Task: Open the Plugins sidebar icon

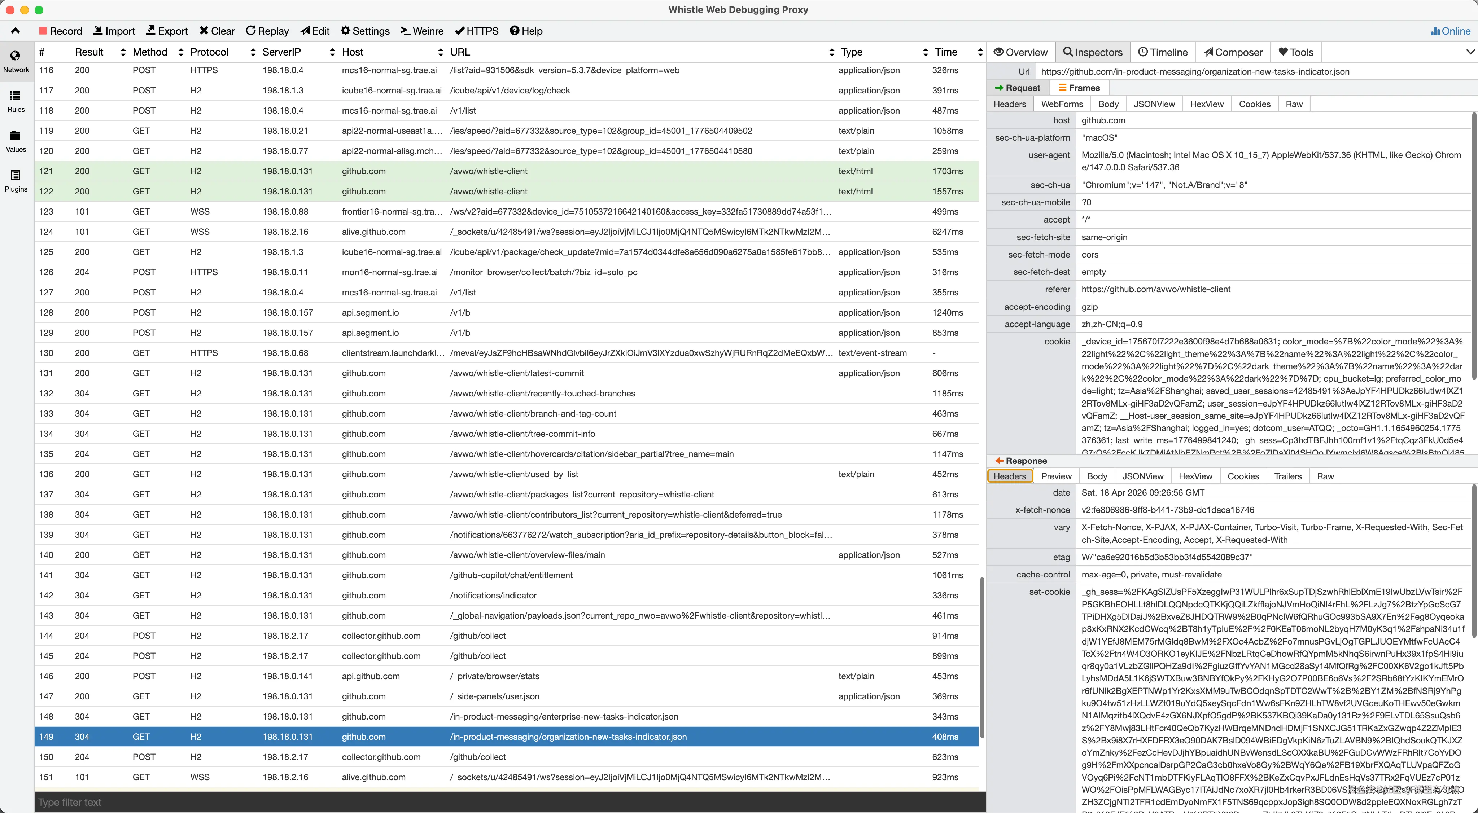Action: point(16,175)
